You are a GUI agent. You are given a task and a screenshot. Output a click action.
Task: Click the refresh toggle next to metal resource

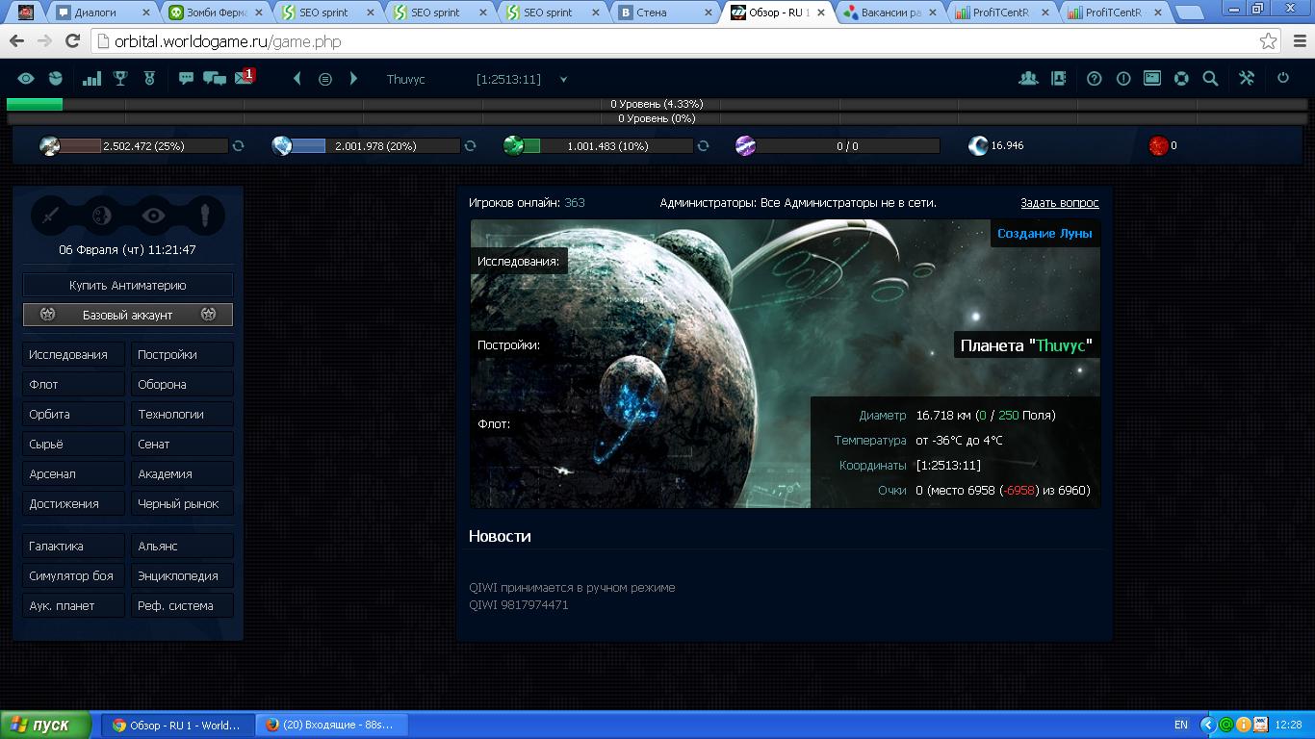[x=238, y=146]
